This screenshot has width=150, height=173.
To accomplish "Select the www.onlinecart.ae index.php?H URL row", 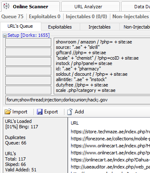I will (x=110, y=146).
